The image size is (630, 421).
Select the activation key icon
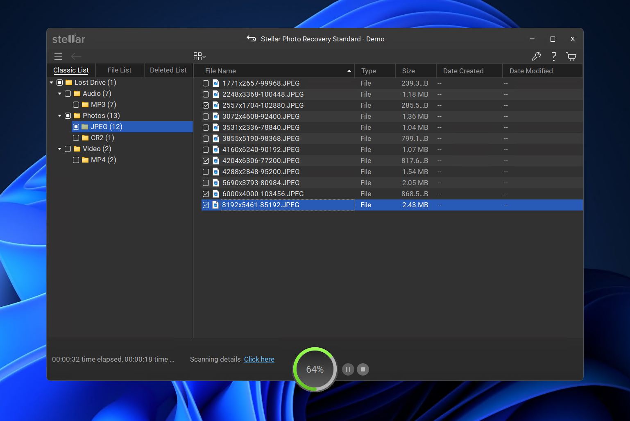point(537,56)
